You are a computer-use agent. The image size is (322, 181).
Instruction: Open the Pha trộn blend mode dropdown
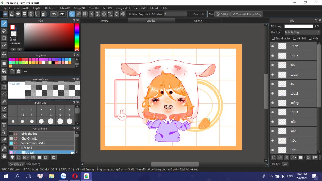(x=302, y=32)
